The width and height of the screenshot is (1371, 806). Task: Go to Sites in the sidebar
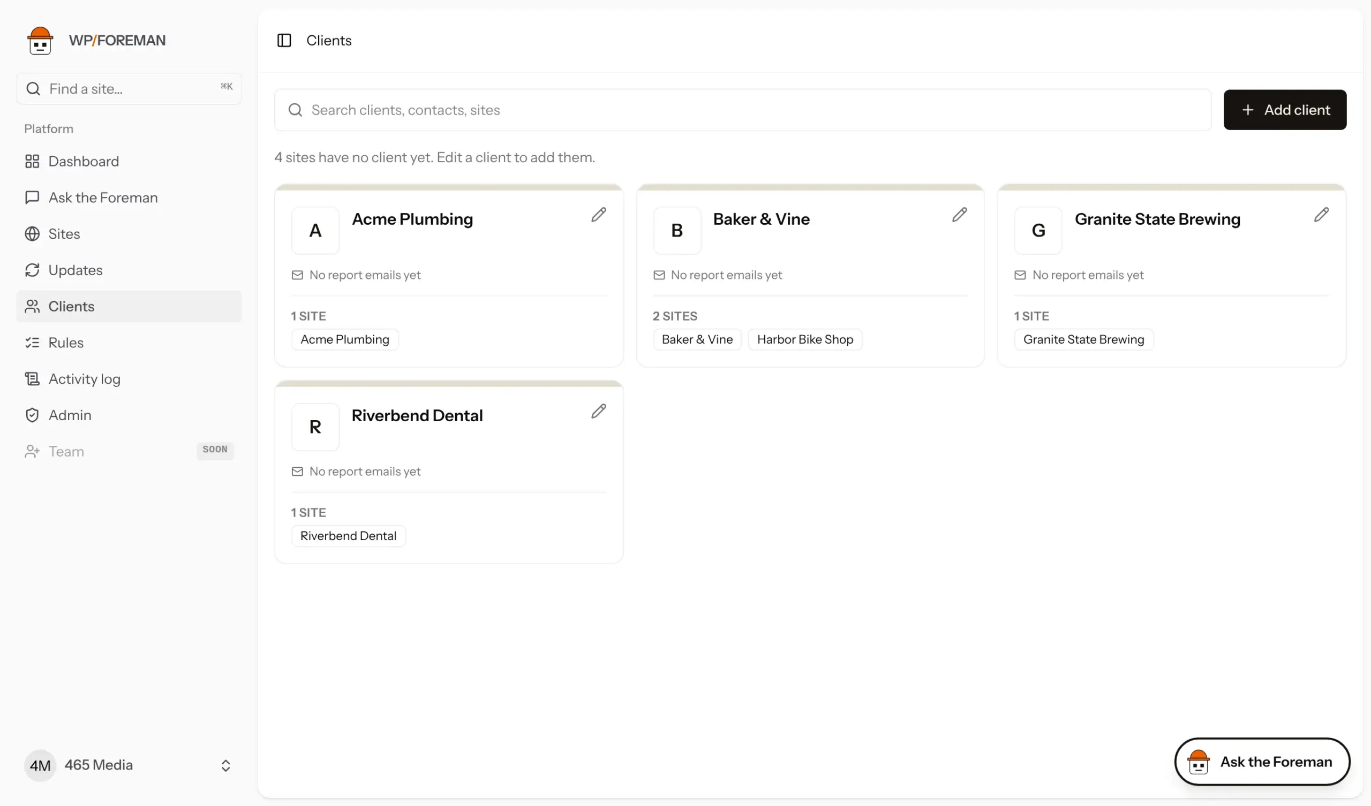[x=129, y=234]
